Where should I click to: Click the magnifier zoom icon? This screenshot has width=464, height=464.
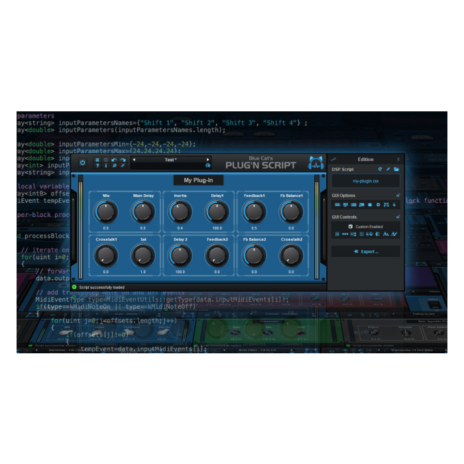coord(114,166)
